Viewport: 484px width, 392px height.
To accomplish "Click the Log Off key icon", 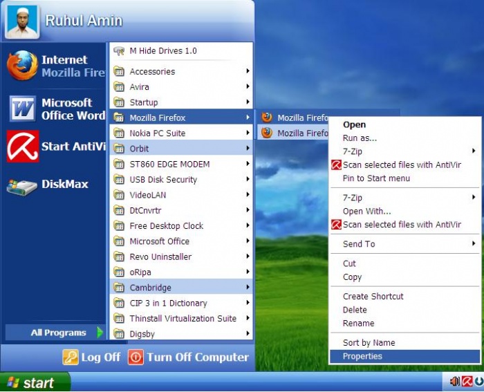I will click(x=71, y=357).
